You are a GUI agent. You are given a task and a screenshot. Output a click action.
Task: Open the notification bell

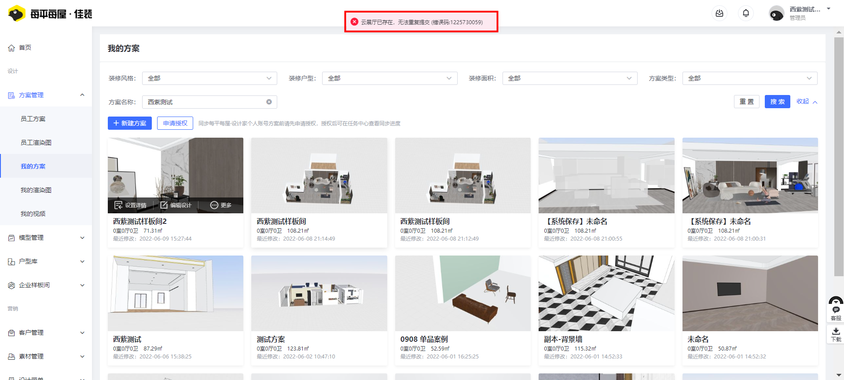[746, 13]
